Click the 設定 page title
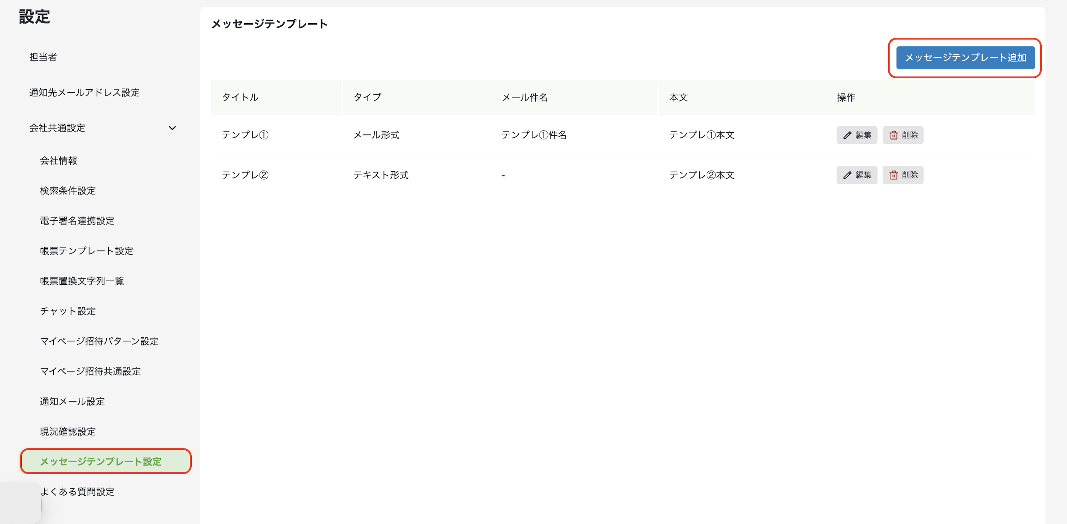Image resolution: width=1067 pixels, height=524 pixels. pyautogui.click(x=34, y=17)
